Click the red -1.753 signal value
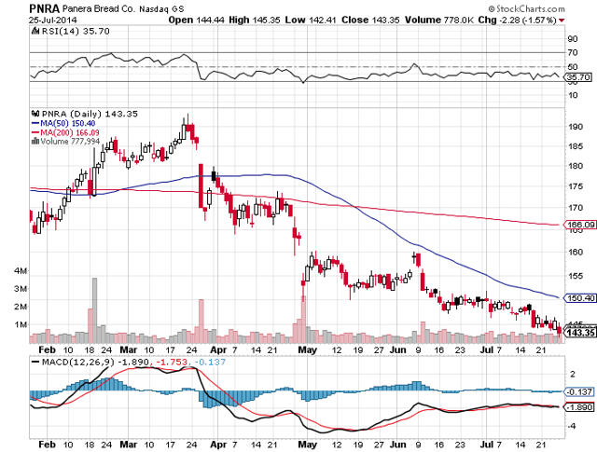This screenshot has height=452, width=597. click(x=174, y=363)
